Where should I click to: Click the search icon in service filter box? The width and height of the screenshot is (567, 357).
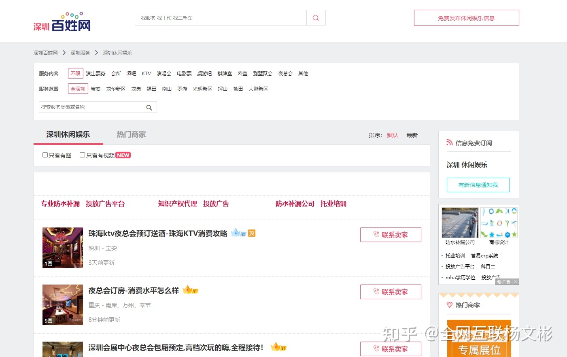click(x=149, y=107)
